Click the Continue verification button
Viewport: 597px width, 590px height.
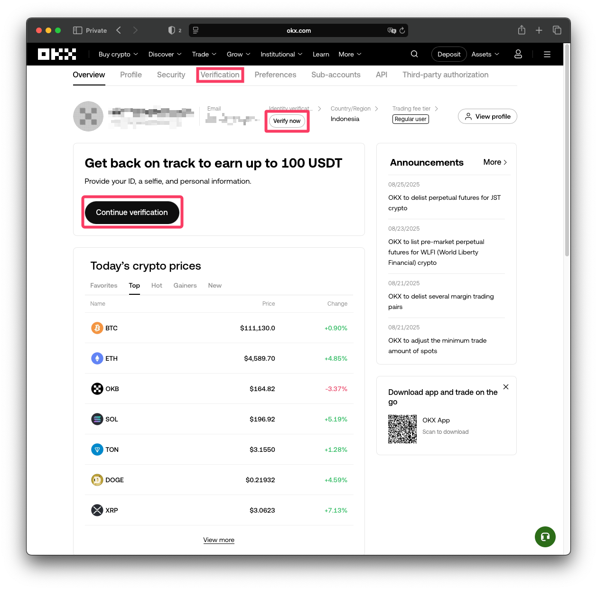coord(132,212)
